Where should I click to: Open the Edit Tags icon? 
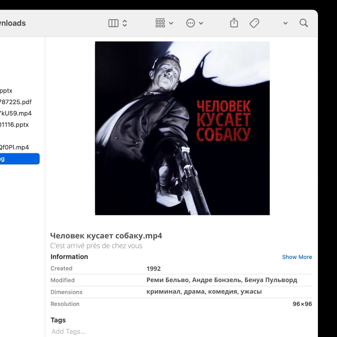click(254, 23)
